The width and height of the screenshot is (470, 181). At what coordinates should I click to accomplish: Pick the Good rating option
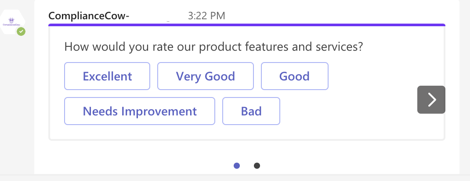(294, 77)
